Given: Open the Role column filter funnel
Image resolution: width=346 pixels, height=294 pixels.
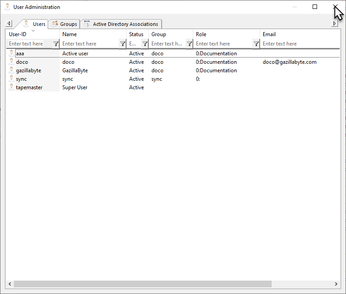Looking at the screenshot, I should pos(256,44).
